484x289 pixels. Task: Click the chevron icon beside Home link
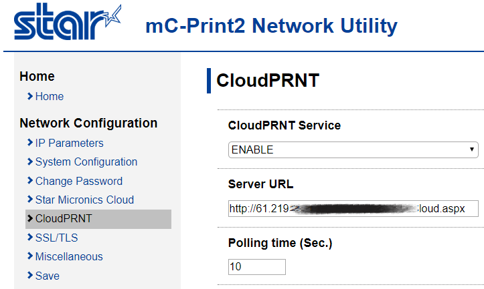(30, 96)
